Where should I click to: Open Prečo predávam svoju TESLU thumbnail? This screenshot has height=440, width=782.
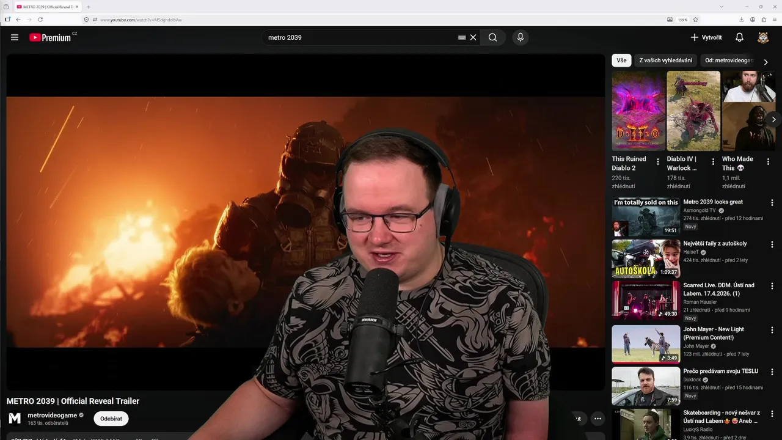646,386
